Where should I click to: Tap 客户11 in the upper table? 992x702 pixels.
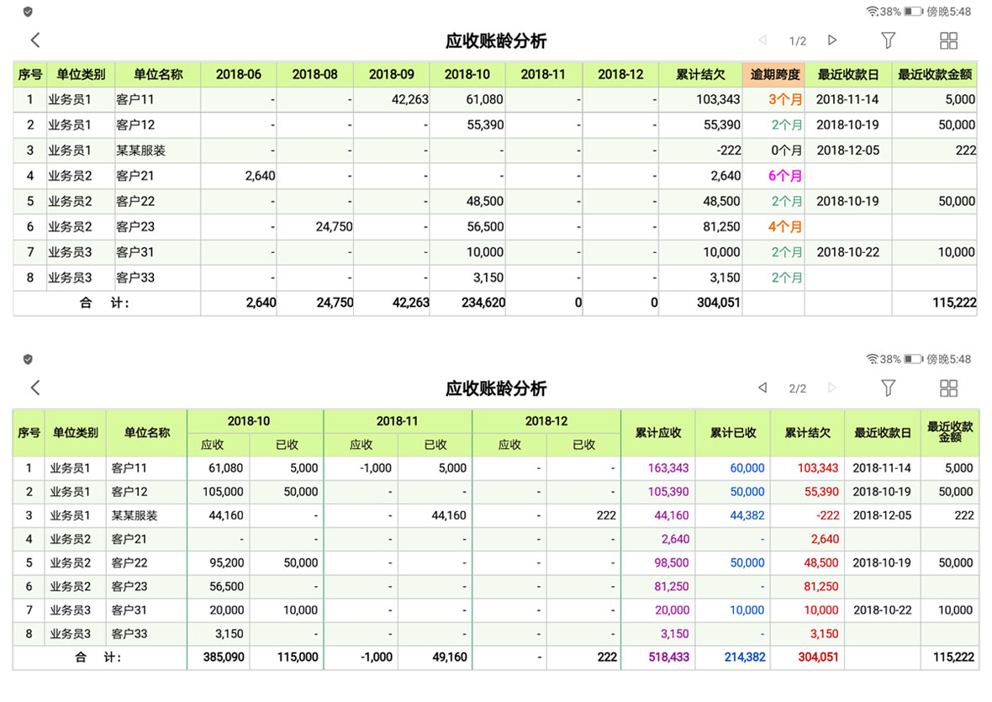click(x=135, y=100)
